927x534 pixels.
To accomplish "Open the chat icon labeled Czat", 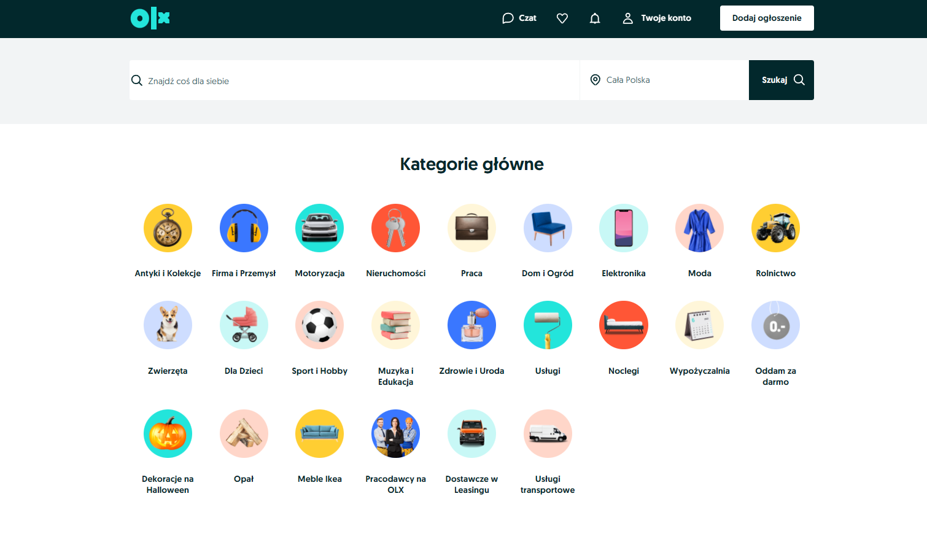I will tap(519, 18).
